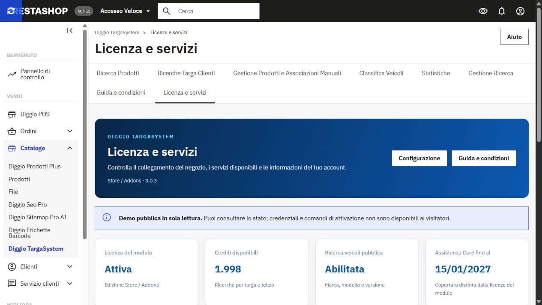
Task: Click the 'Abilitata' vehicle search value
Action: click(x=344, y=269)
